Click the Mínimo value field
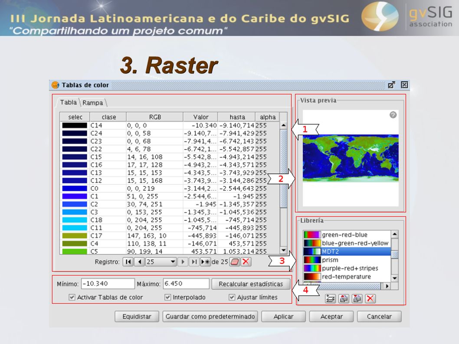This screenshot has height=344, width=459. tap(108, 284)
